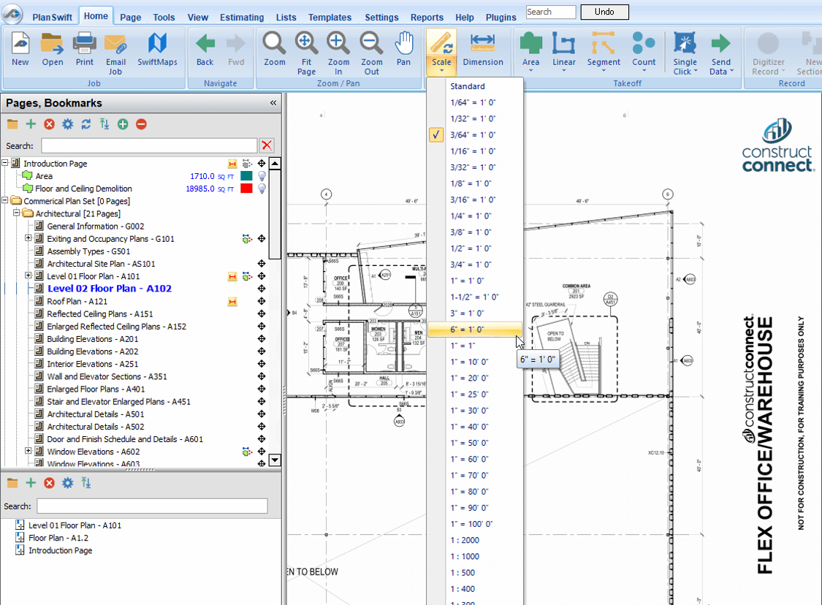This screenshot has width=822, height=605.
Task: Collapse the Architectural [21 Pages] folder
Action: point(16,213)
